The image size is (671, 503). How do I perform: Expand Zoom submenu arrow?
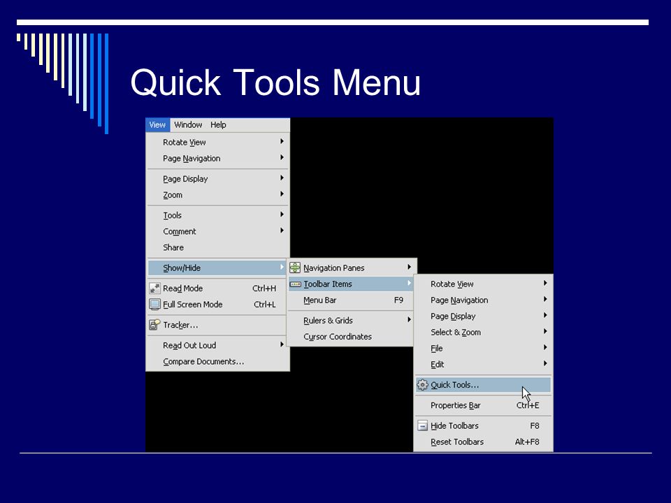[282, 194]
